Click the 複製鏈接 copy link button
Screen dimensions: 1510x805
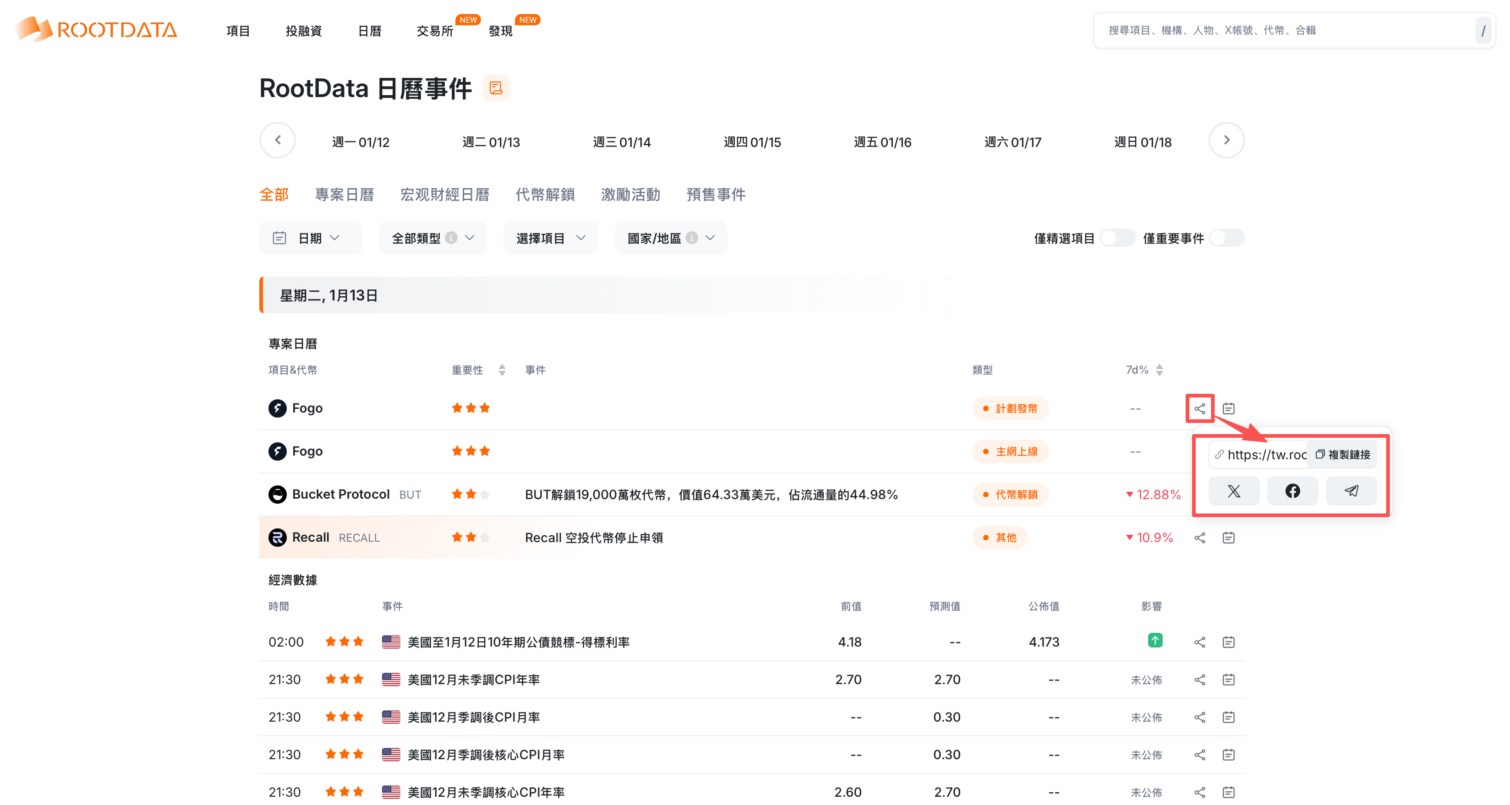1342,455
